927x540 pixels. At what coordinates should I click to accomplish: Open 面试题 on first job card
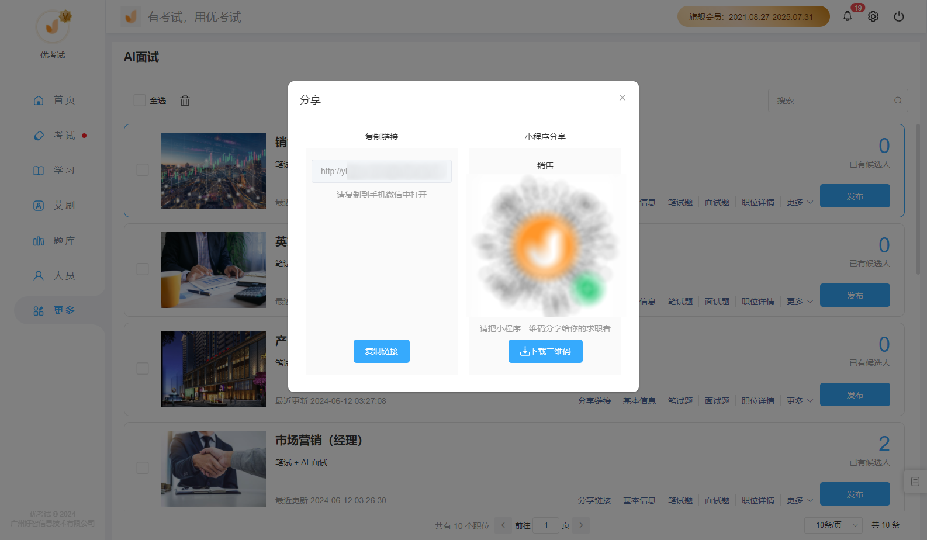coord(717,202)
